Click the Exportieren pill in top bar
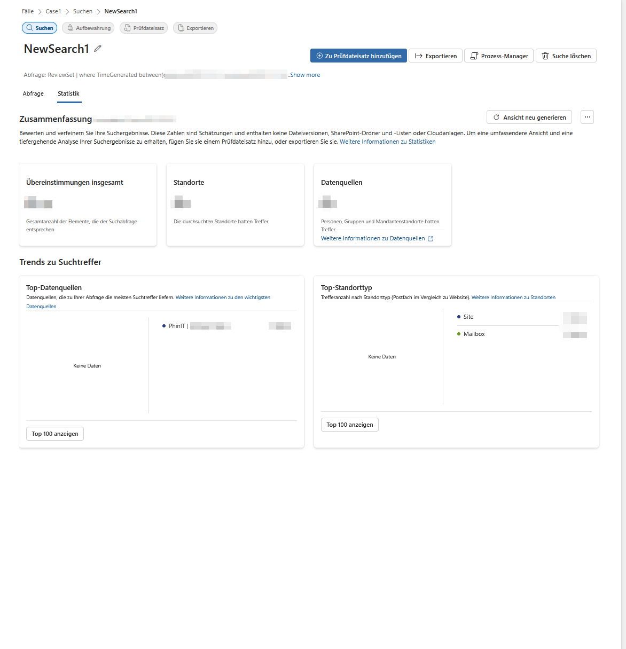The image size is (626, 649). coord(195,28)
